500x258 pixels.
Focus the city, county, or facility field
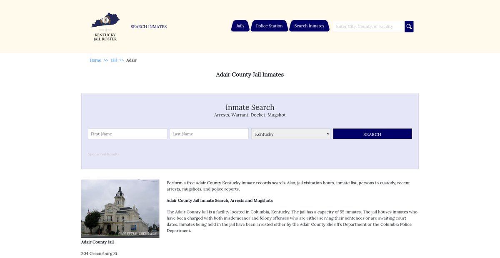[x=368, y=26]
